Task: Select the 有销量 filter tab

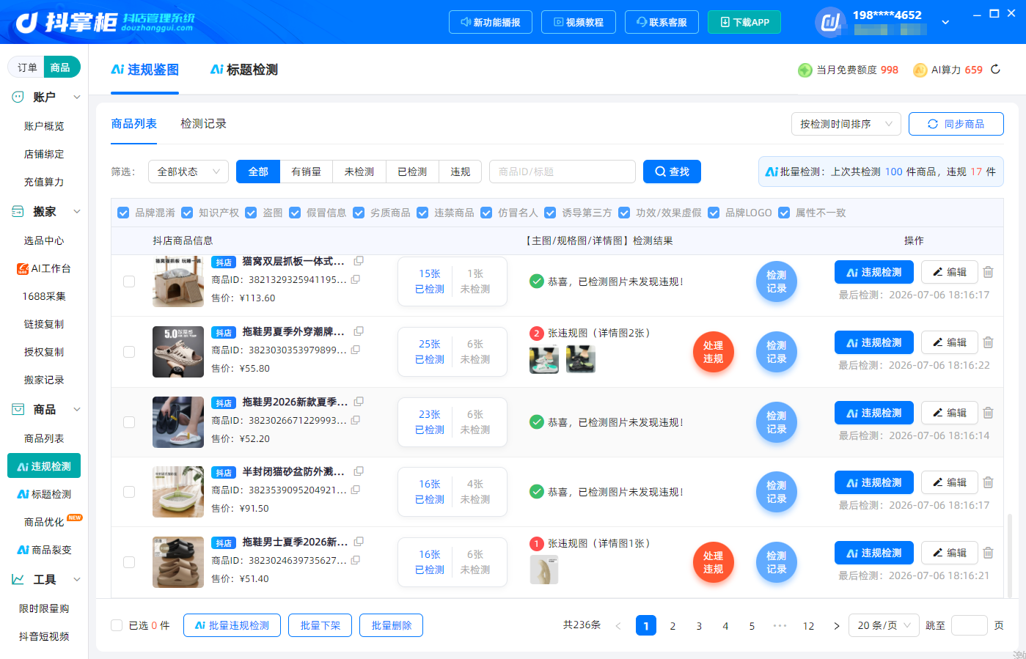Action: click(306, 172)
